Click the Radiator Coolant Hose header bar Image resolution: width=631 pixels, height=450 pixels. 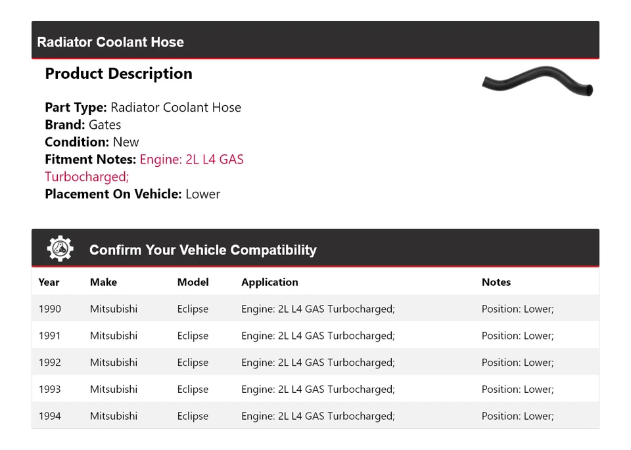tap(315, 41)
